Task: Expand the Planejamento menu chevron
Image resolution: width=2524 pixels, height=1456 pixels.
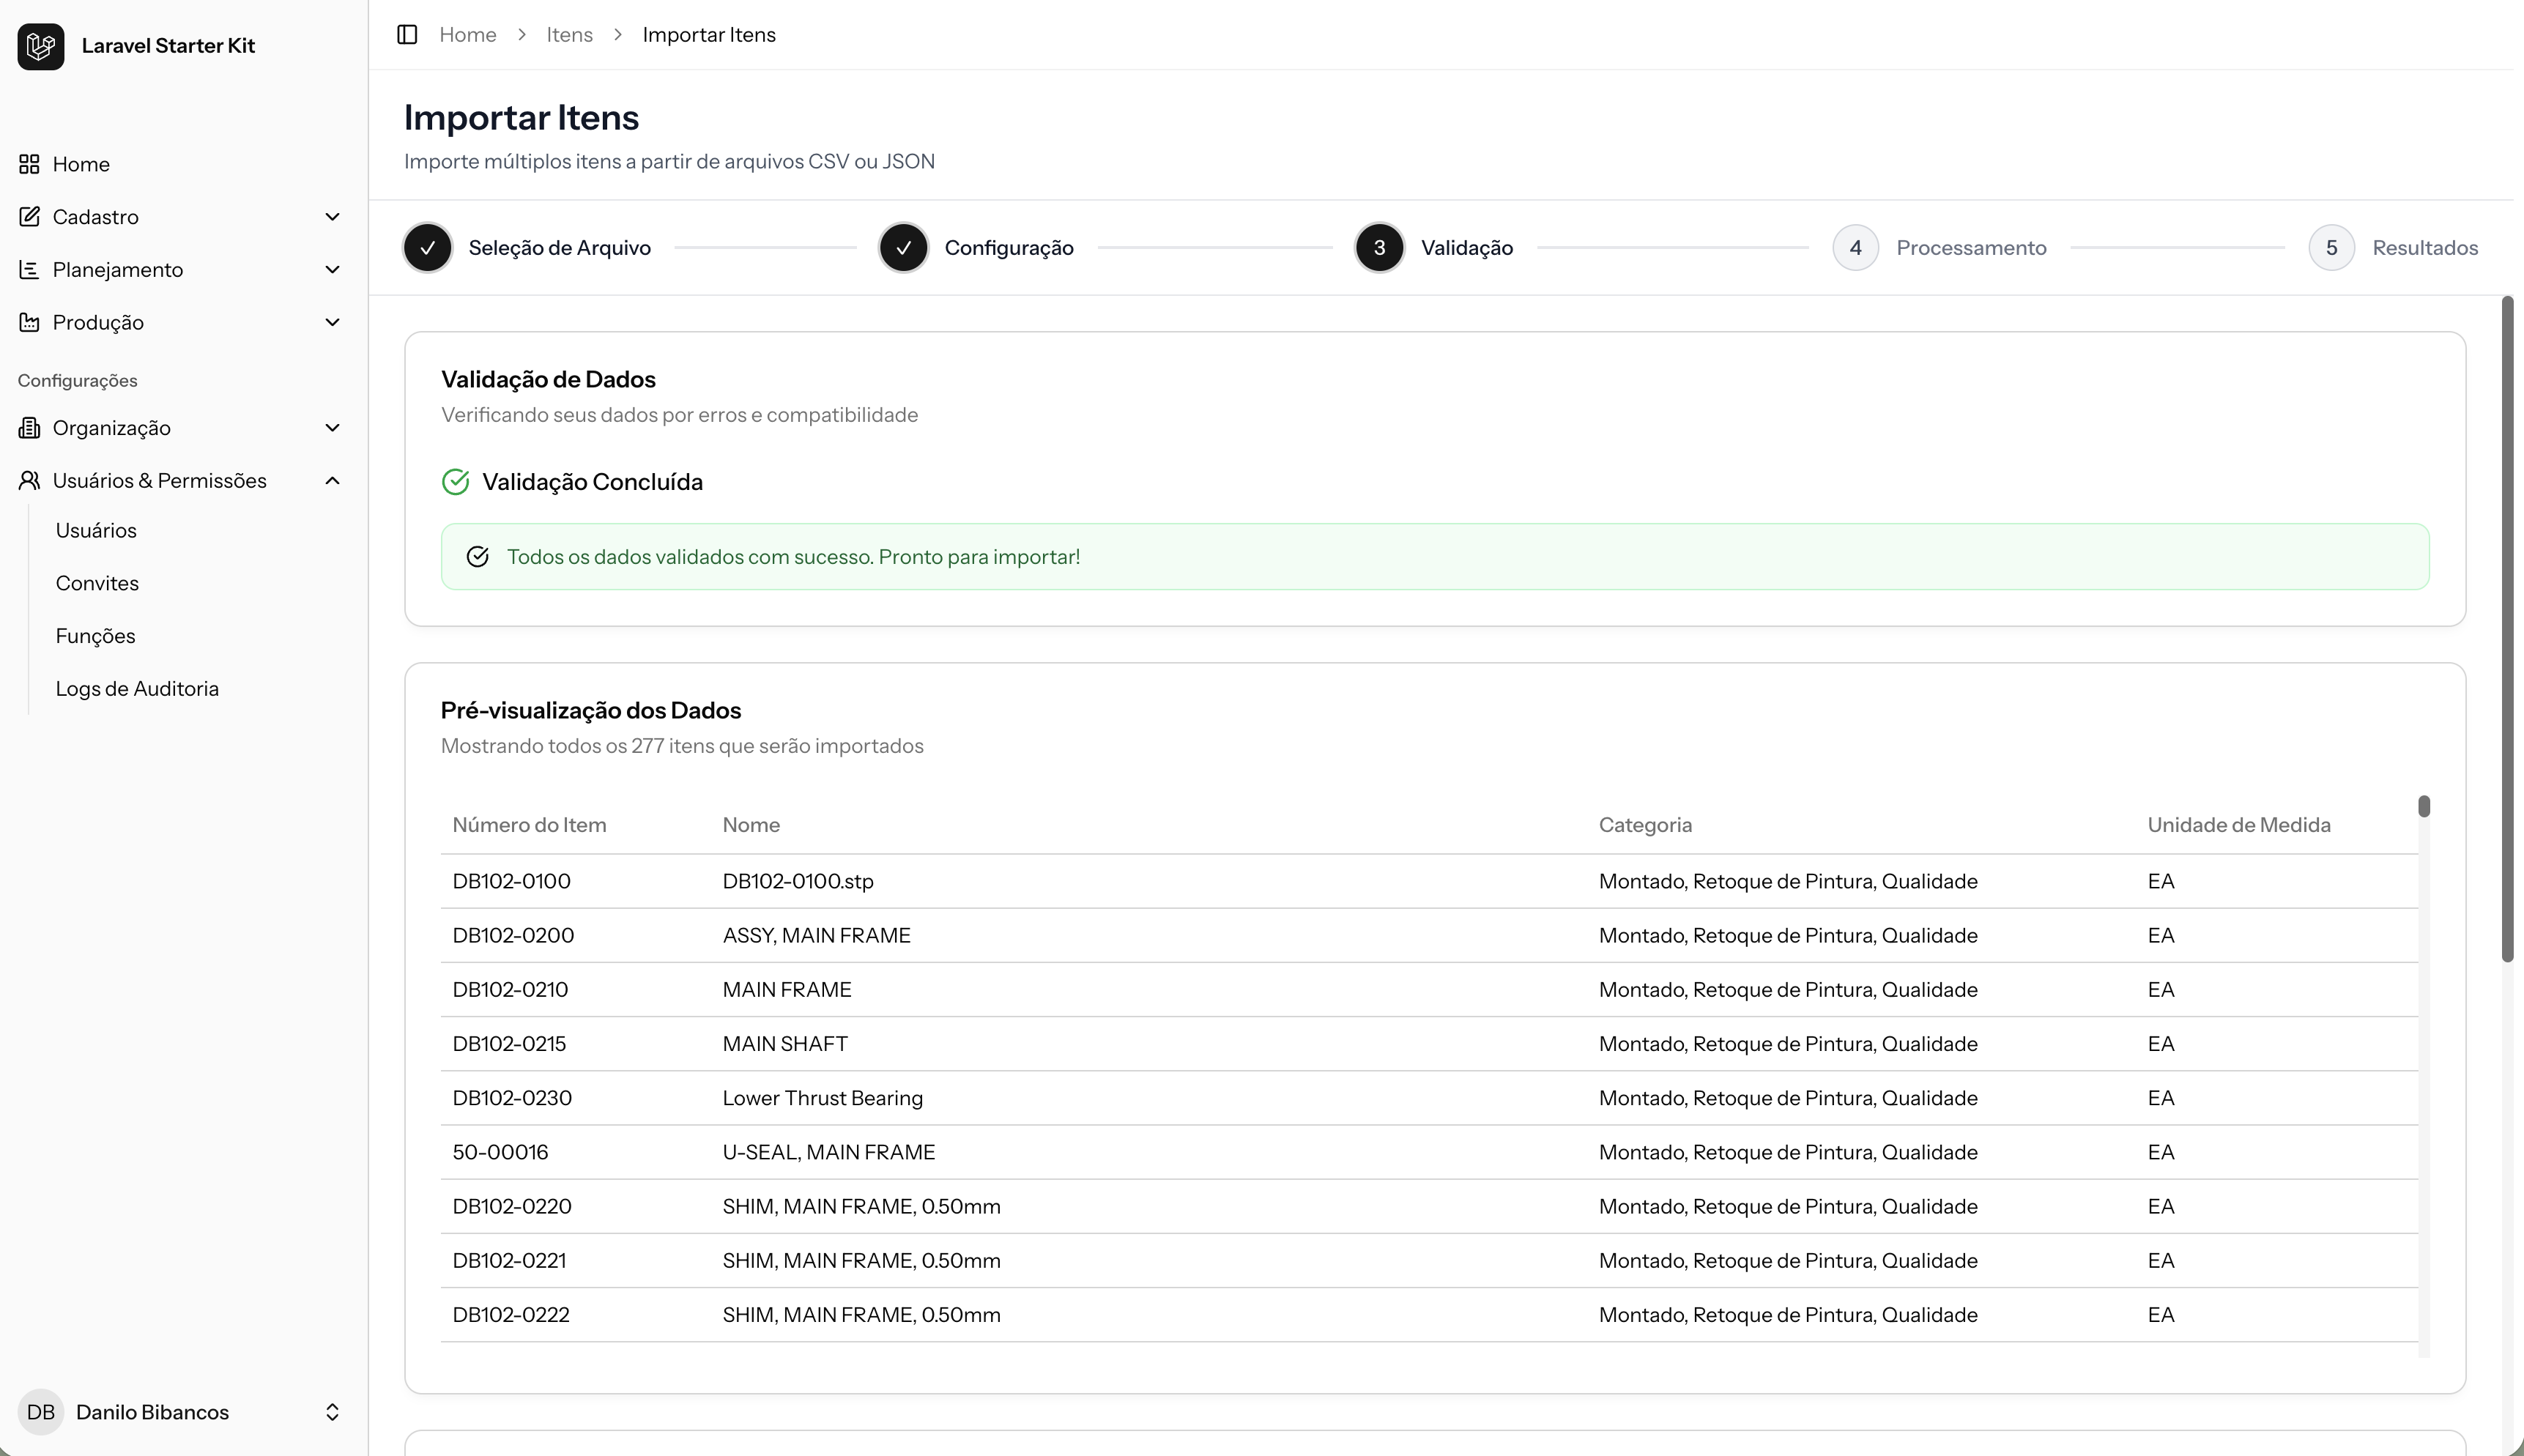Action: point(333,270)
